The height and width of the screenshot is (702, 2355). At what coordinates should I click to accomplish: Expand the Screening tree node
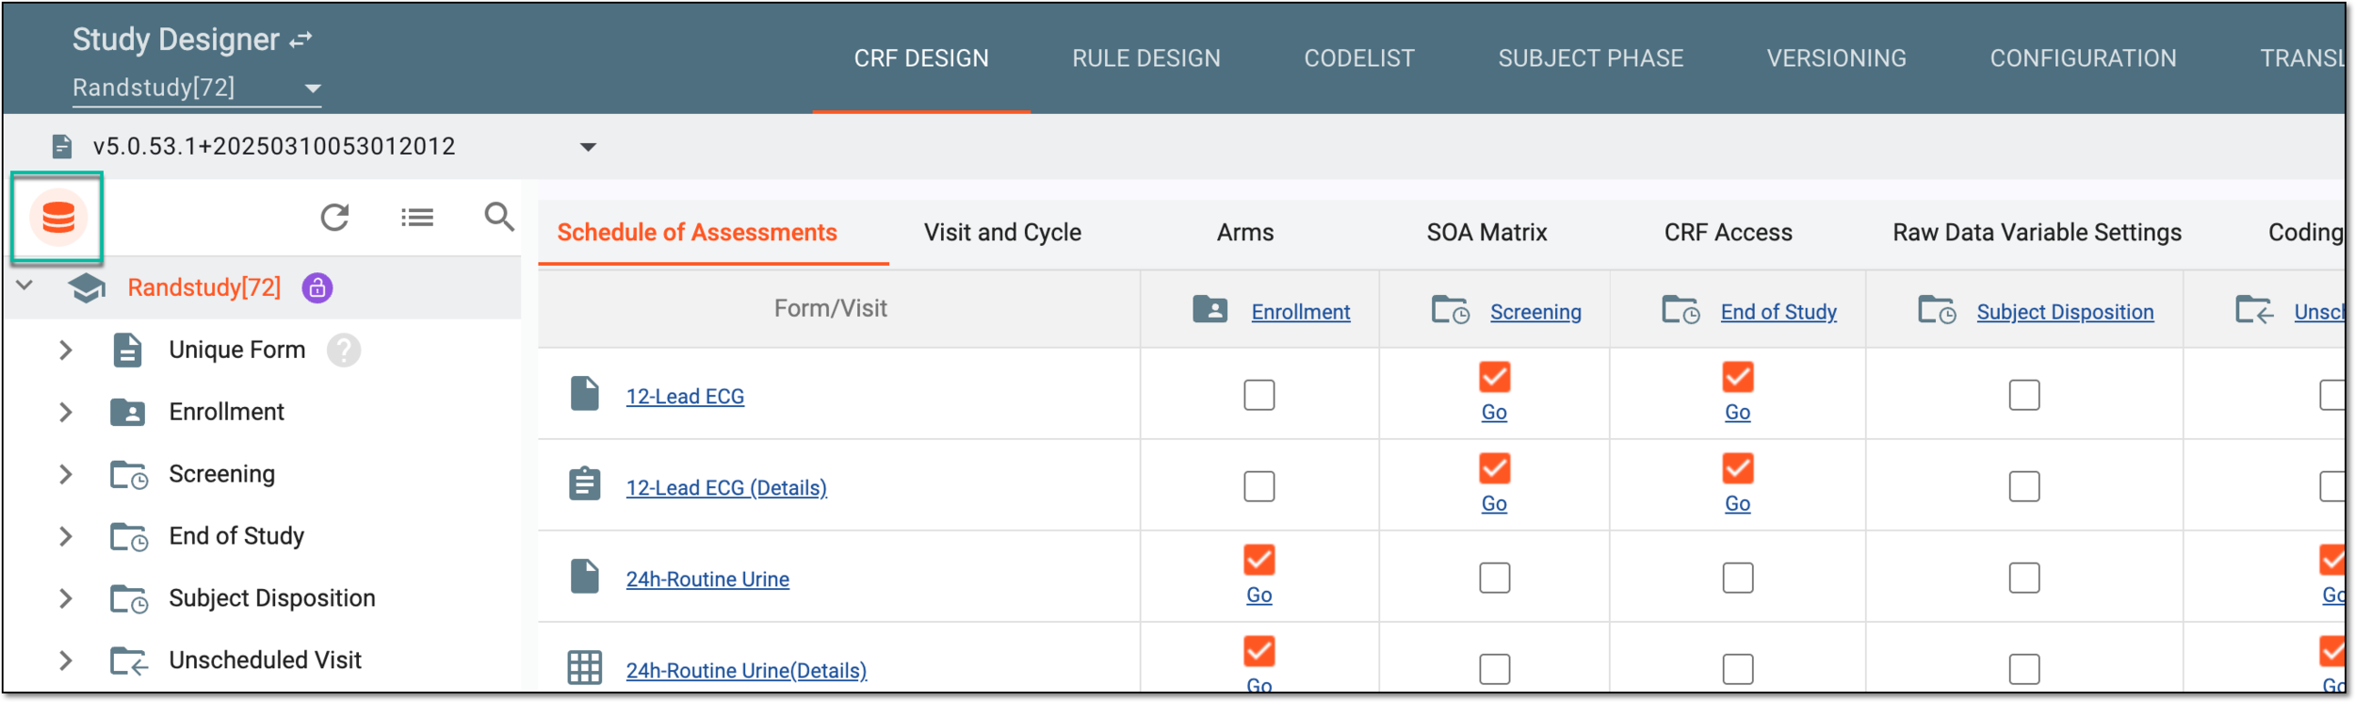(65, 475)
